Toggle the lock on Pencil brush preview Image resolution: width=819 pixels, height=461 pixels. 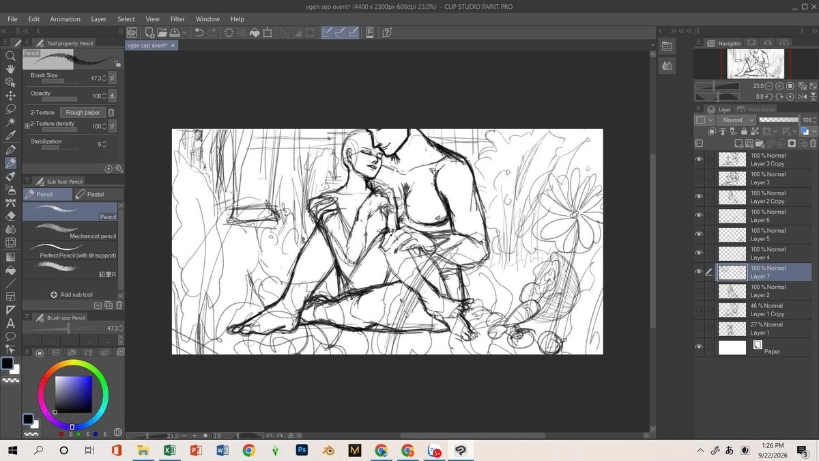117,64
